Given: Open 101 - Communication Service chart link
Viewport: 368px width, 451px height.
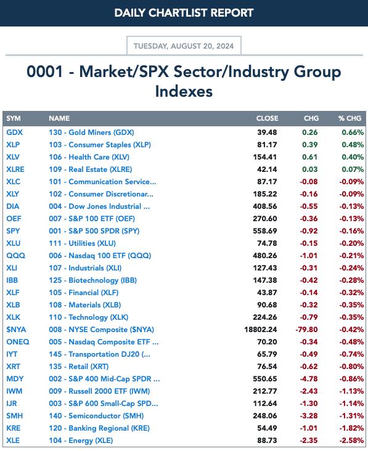Looking at the screenshot, I should pos(102,182).
